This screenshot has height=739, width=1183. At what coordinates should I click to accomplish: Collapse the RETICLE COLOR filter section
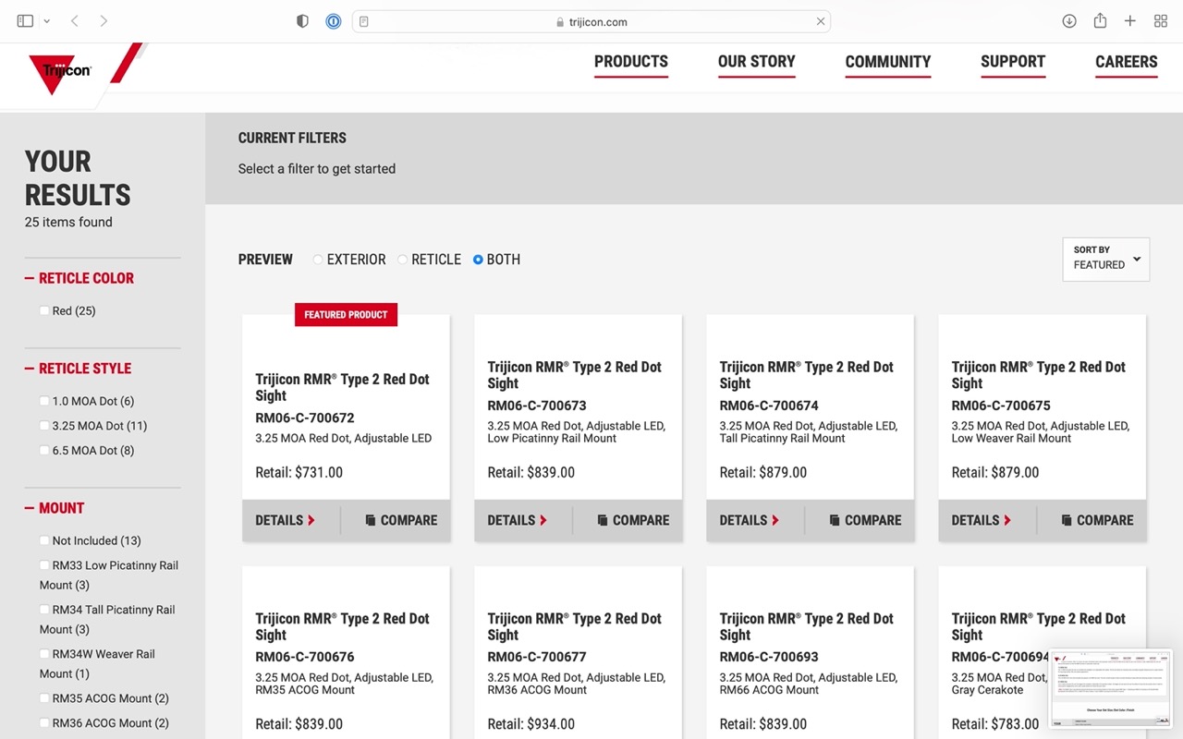point(79,278)
